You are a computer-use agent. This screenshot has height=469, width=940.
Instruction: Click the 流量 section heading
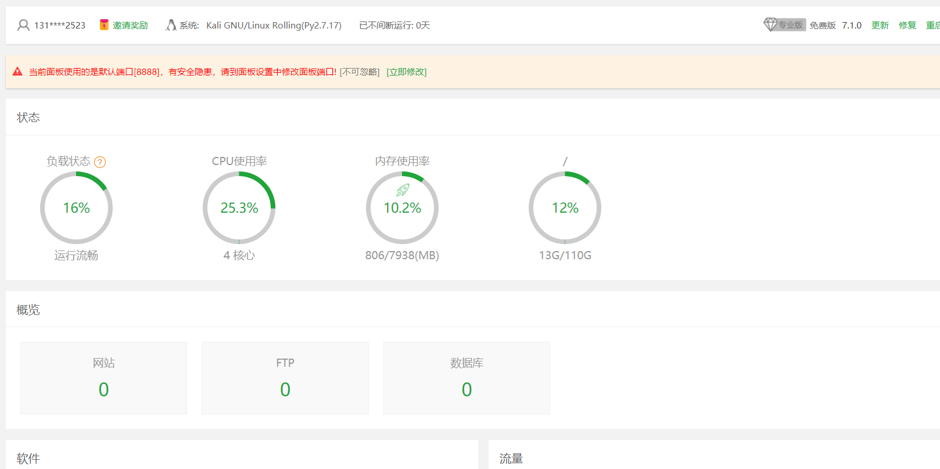click(511, 459)
